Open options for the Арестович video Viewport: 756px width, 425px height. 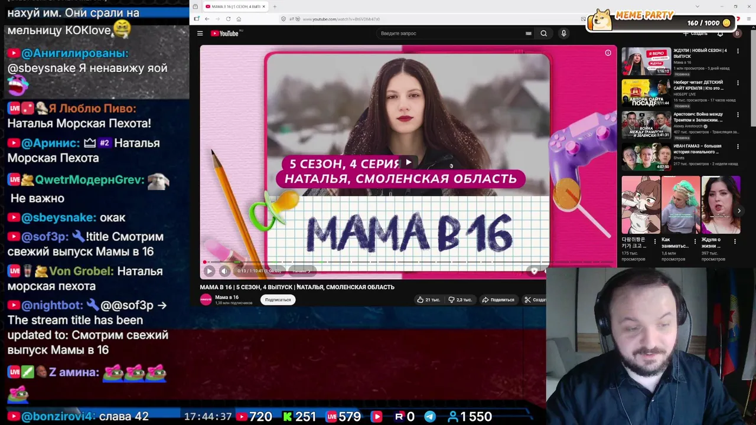pyautogui.click(x=738, y=115)
